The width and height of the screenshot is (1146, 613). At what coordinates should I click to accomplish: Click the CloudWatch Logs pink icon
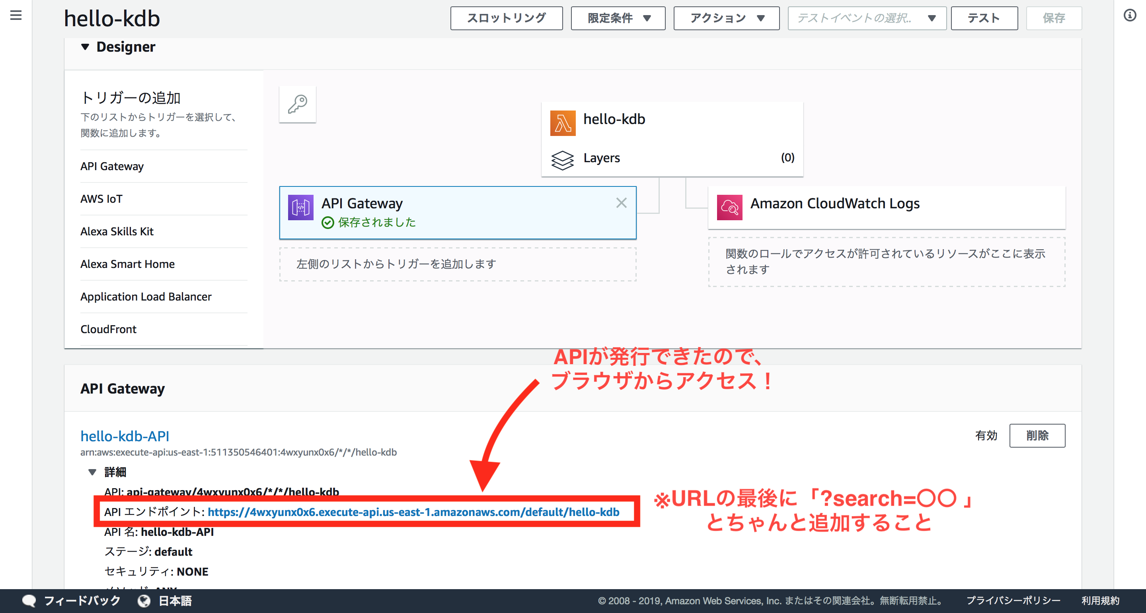click(730, 208)
